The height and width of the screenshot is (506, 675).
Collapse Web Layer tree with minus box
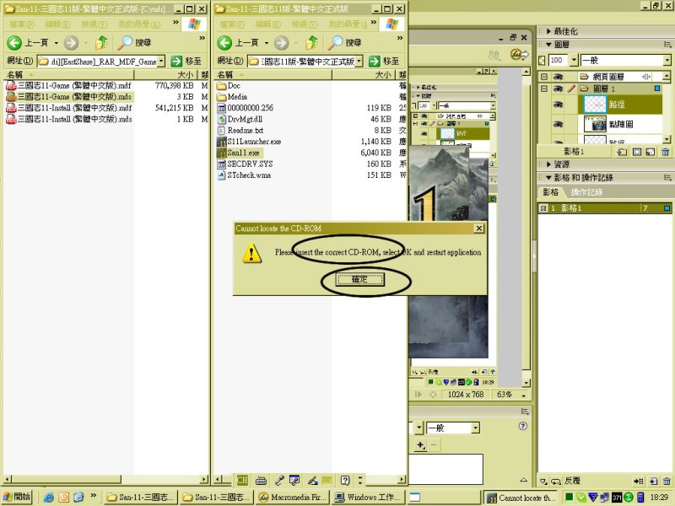[543, 77]
